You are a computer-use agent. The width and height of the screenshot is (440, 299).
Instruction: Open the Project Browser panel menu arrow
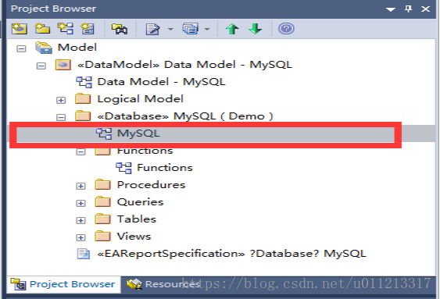click(391, 9)
